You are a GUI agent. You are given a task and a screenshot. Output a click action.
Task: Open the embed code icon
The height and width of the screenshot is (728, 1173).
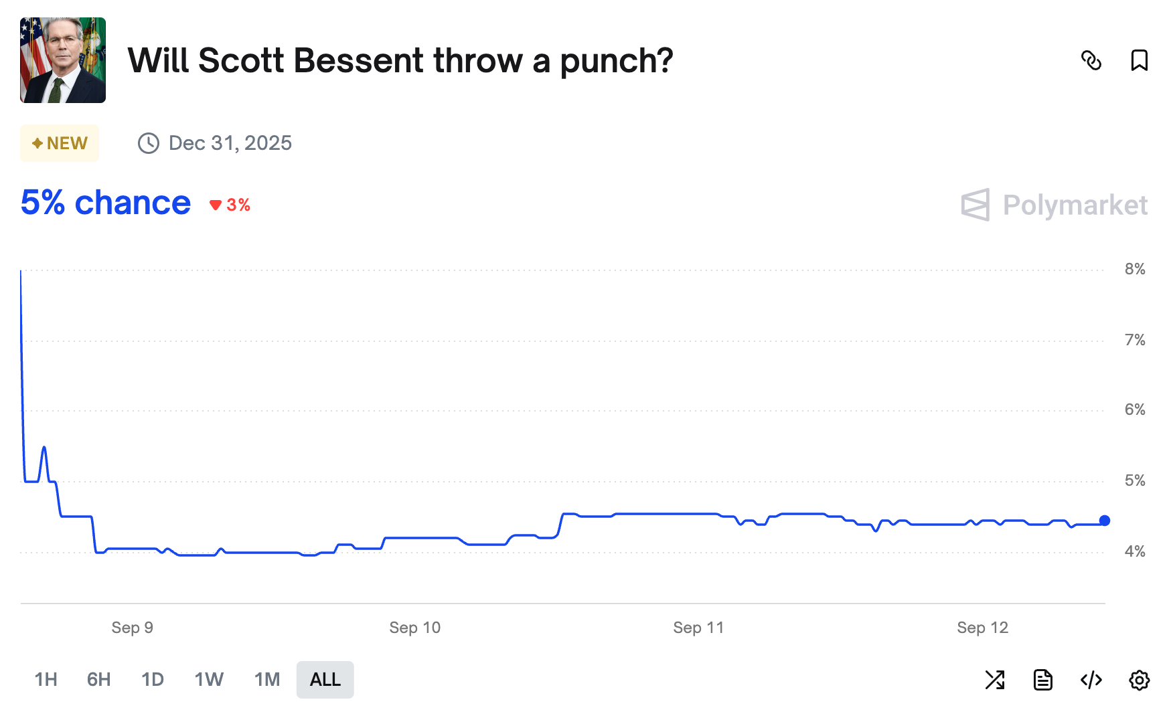click(x=1091, y=680)
